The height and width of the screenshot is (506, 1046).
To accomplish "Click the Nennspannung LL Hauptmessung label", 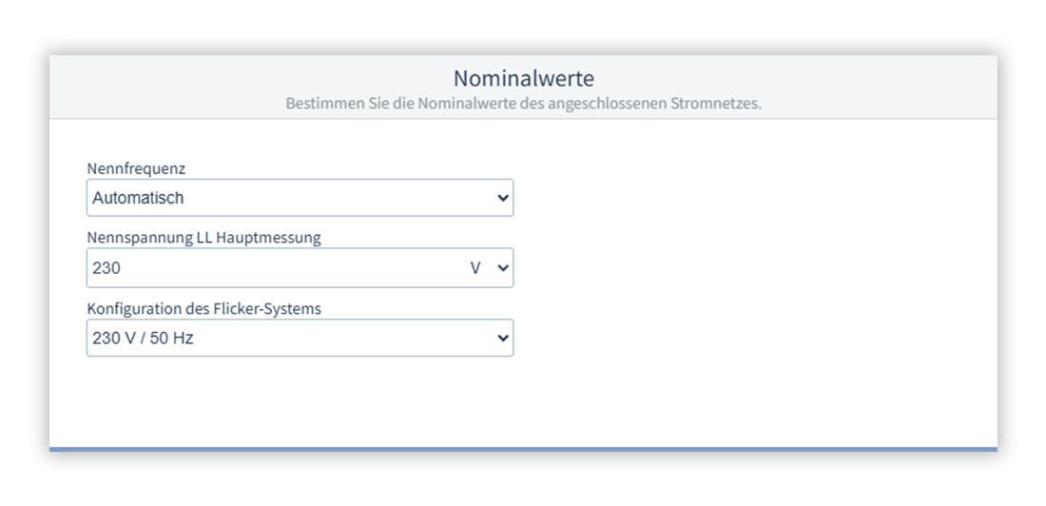I will coord(203,239).
